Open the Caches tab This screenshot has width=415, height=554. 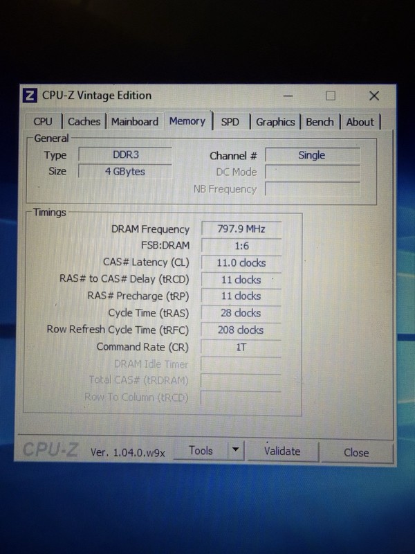coord(84,122)
